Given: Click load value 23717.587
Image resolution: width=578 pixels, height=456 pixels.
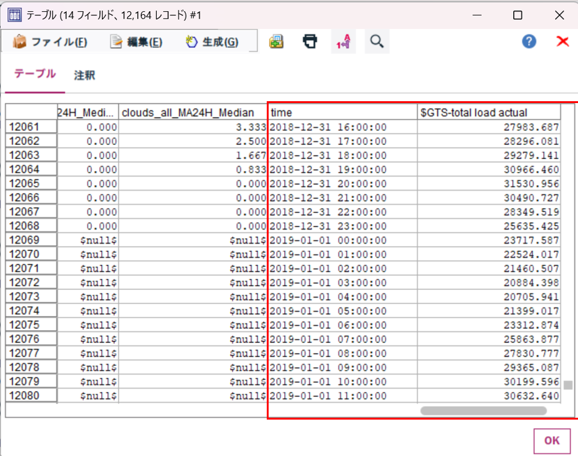Looking at the screenshot, I should [489, 240].
